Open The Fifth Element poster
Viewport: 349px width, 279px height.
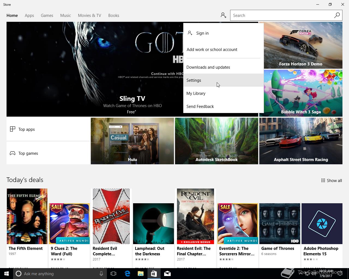pyautogui.click(x=27, y=216)
